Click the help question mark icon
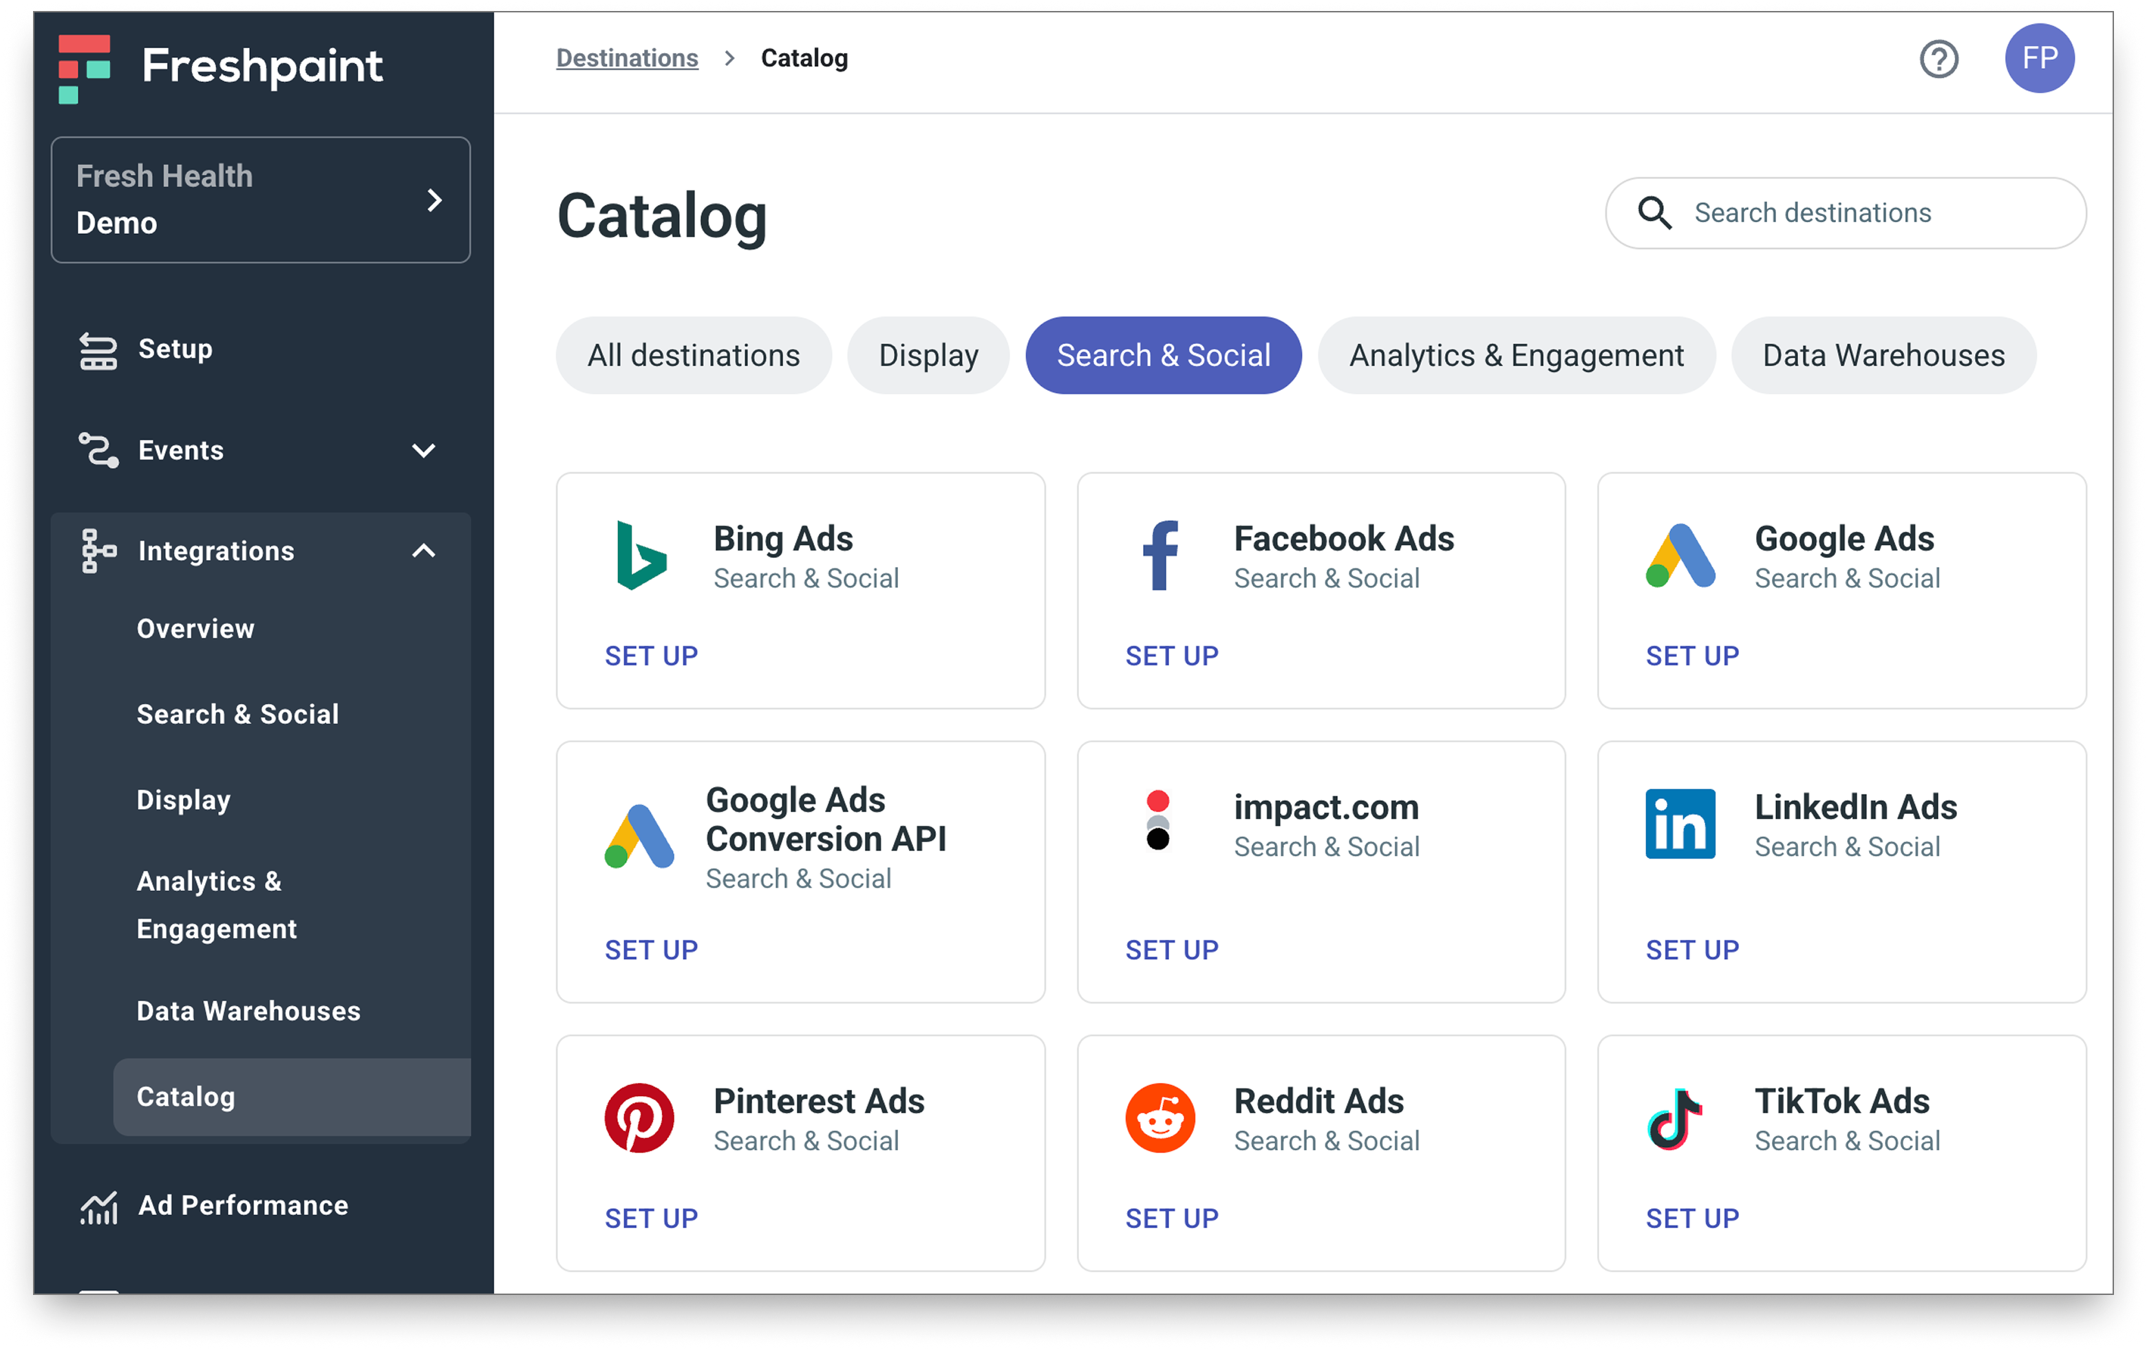This screenshot has height=1350, width=2147. pos(1938,59)
